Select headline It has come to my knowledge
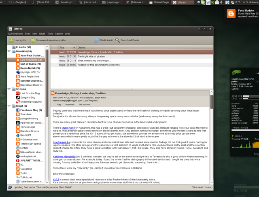The width and height of the screenshot is (259, 197). (x=132, y=61)
